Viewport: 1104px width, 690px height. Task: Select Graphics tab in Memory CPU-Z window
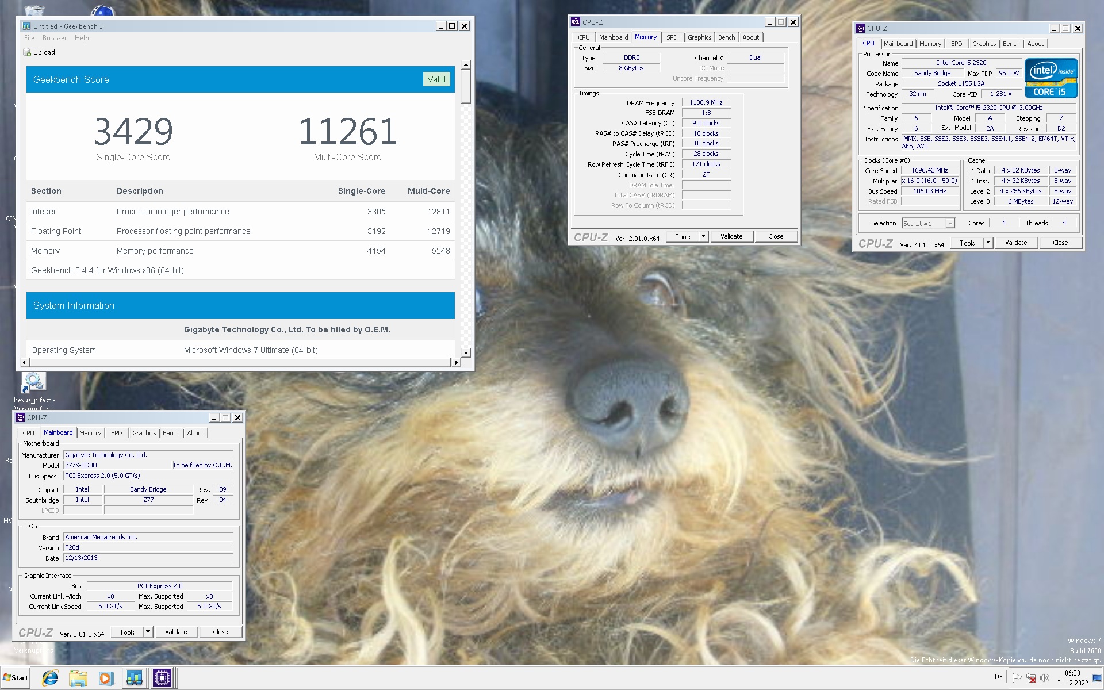[700, 37]
